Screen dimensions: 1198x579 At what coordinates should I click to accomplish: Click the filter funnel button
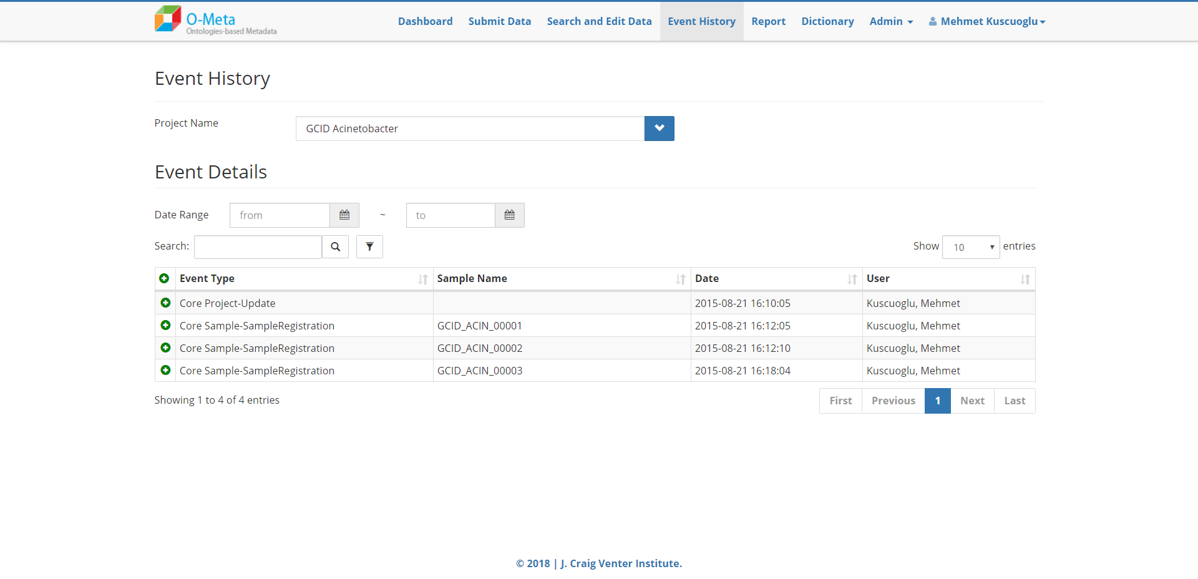369,247
